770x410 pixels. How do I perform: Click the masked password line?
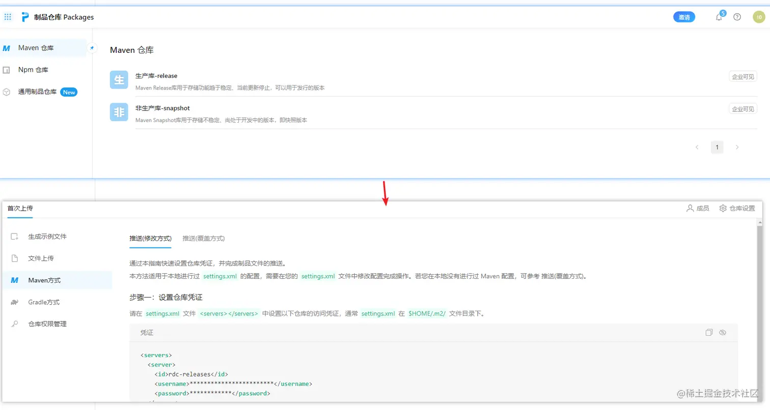click(212, 393)
